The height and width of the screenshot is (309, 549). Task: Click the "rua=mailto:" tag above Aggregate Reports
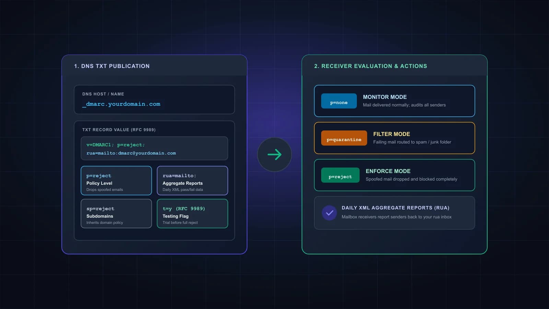[179, 176]
